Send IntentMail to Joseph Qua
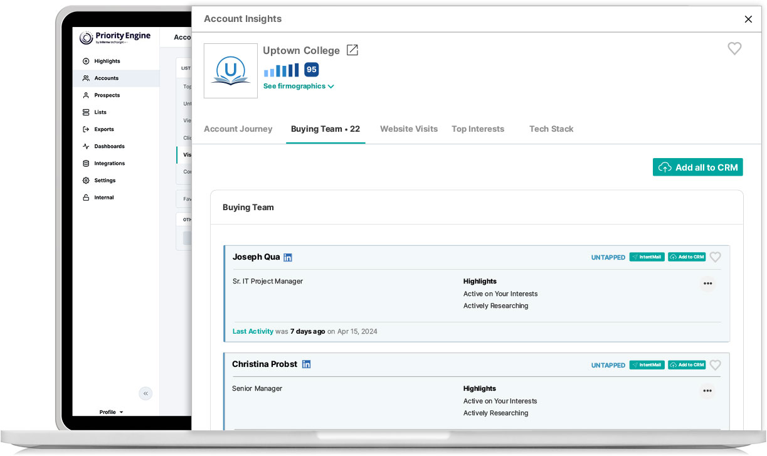 click(x=647, y=257)
